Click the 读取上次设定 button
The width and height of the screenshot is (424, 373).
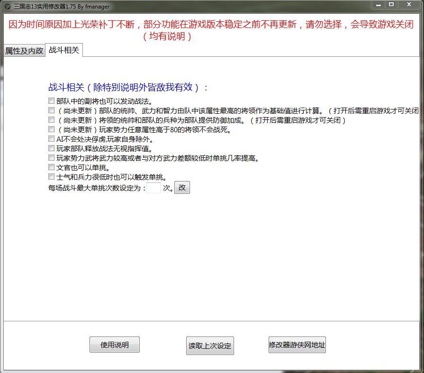(x=210, y=346)
